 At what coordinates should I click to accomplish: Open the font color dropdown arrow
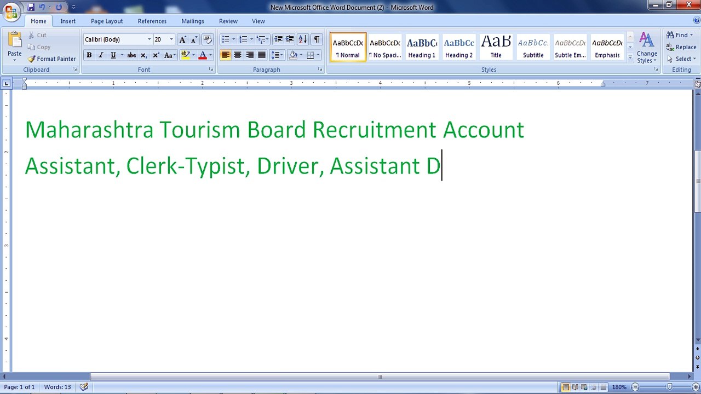click(x=210, y=55)
